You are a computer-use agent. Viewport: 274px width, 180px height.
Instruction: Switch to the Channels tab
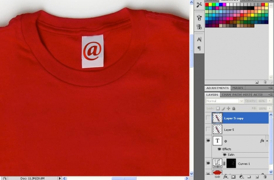(226, 95)
